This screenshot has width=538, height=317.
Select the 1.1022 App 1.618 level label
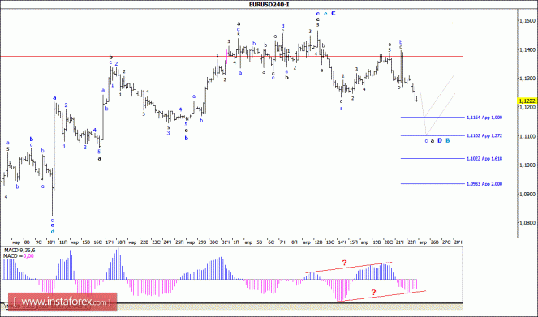(484, 159)
